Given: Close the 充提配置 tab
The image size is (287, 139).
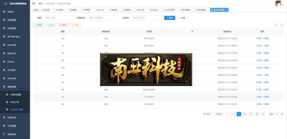Looking at the screenshot, I should click(x=132, y=10).
